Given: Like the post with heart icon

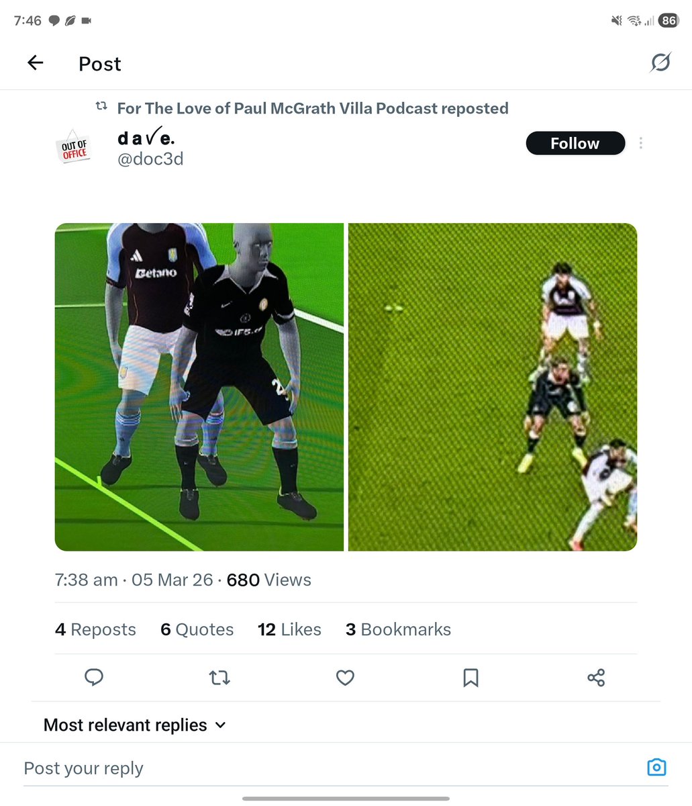Looking at the screenshot, I should pos(345,678).
